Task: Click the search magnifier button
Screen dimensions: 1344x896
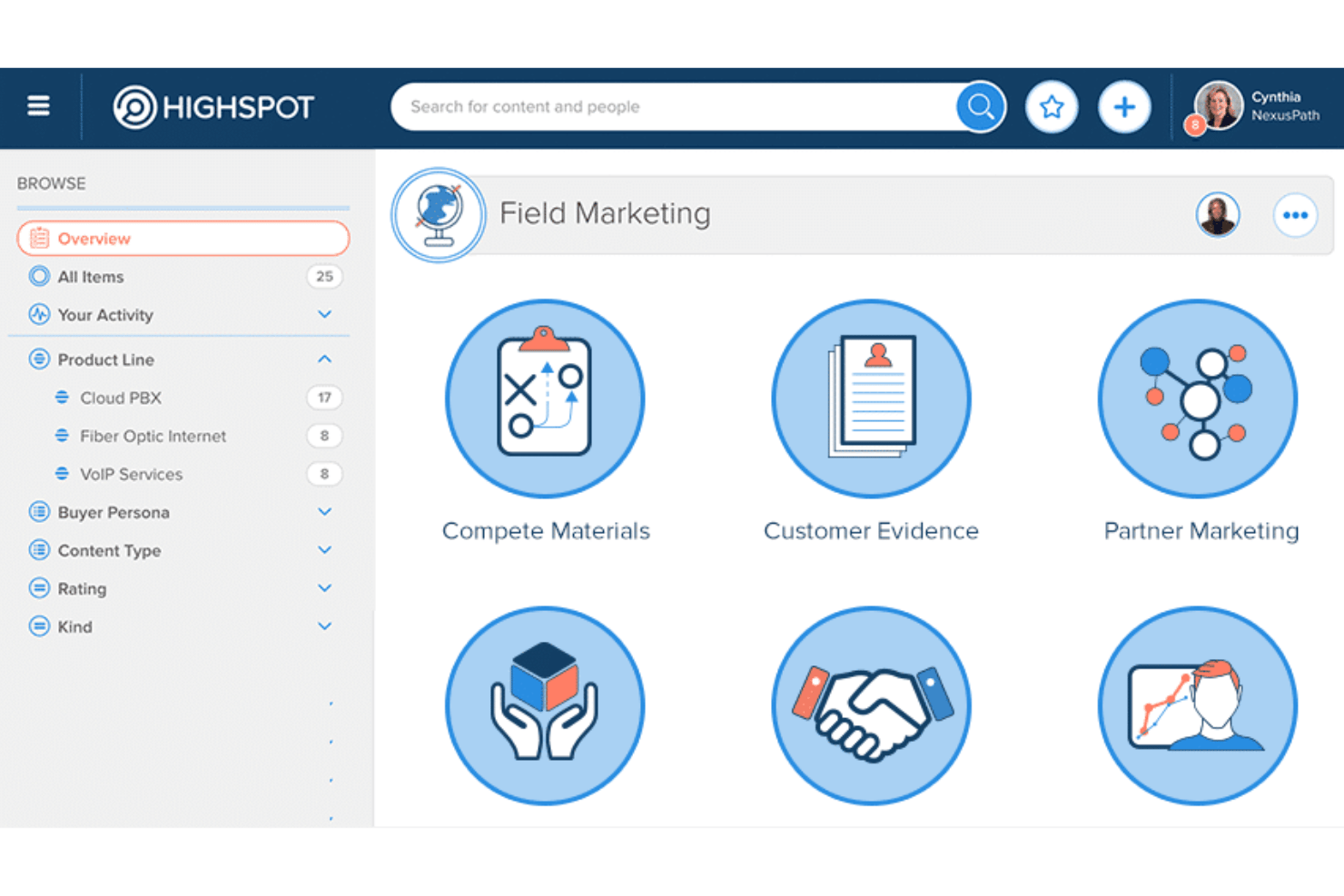Action: coord(981,107)
